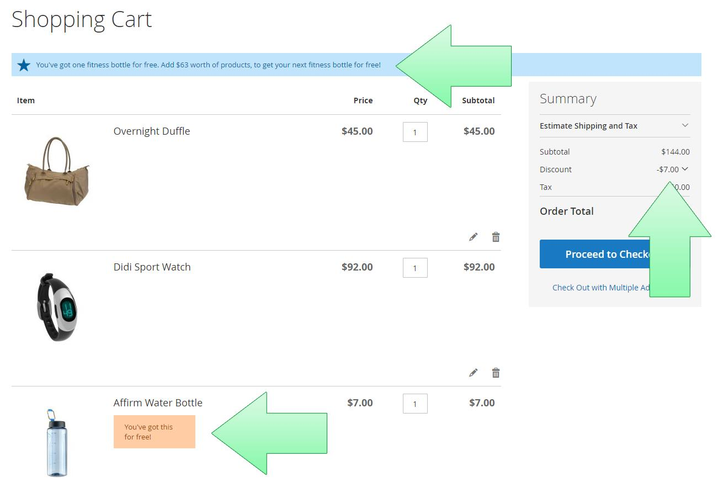Remove Overnight Duffle using trash icon
This screenshot has height=498, width=718.
pyautogui.click(x=496, y=237)
